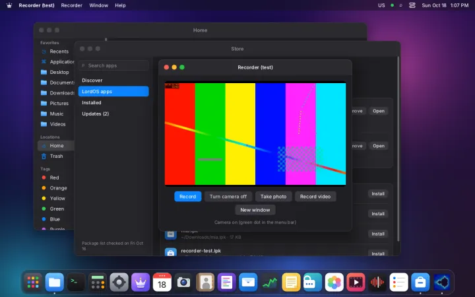This screenshot has width=475, height=297.
Task: Click Turn camera off button
Action: (228, 197)
